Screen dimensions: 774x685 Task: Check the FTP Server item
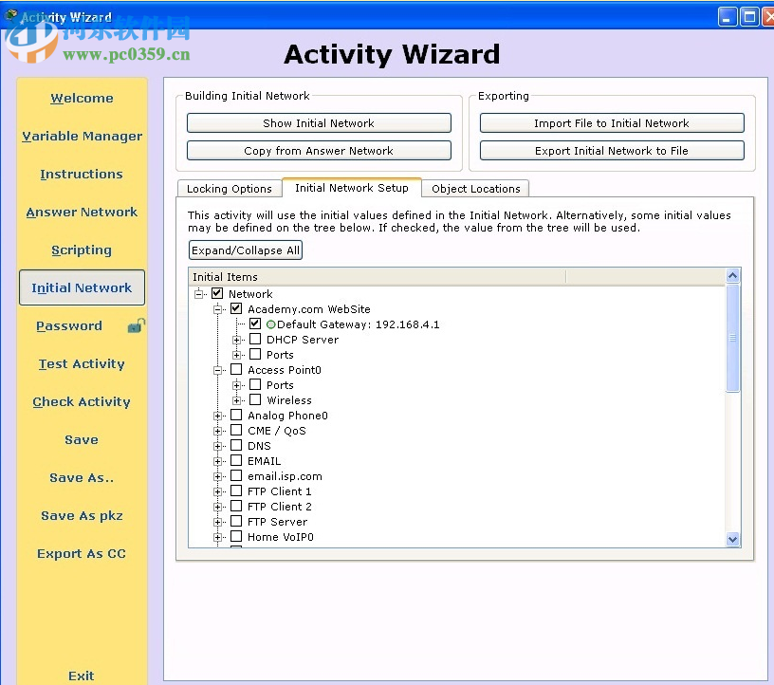236,521
